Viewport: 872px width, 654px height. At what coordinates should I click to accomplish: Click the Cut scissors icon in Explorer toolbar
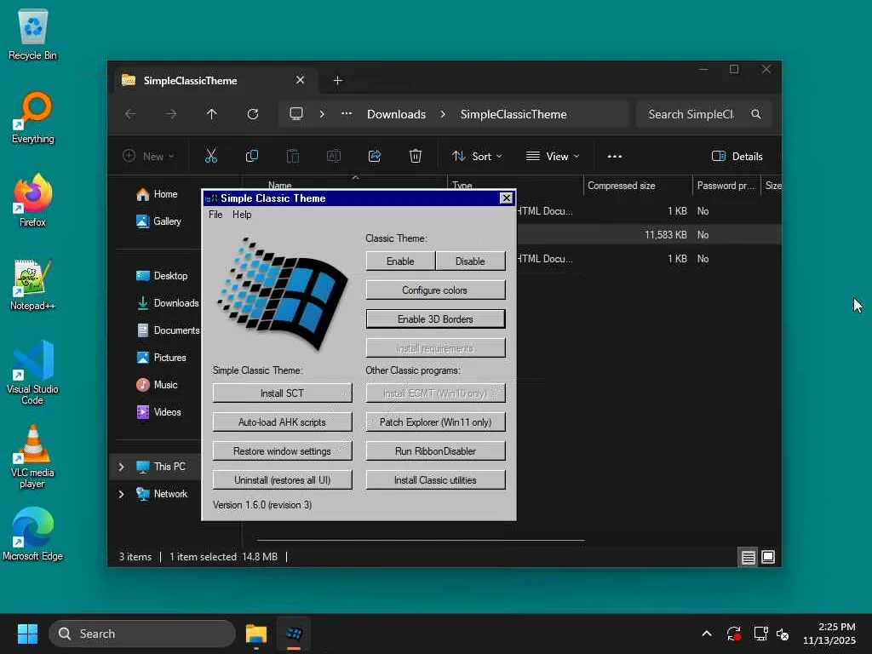click(211, 157)
